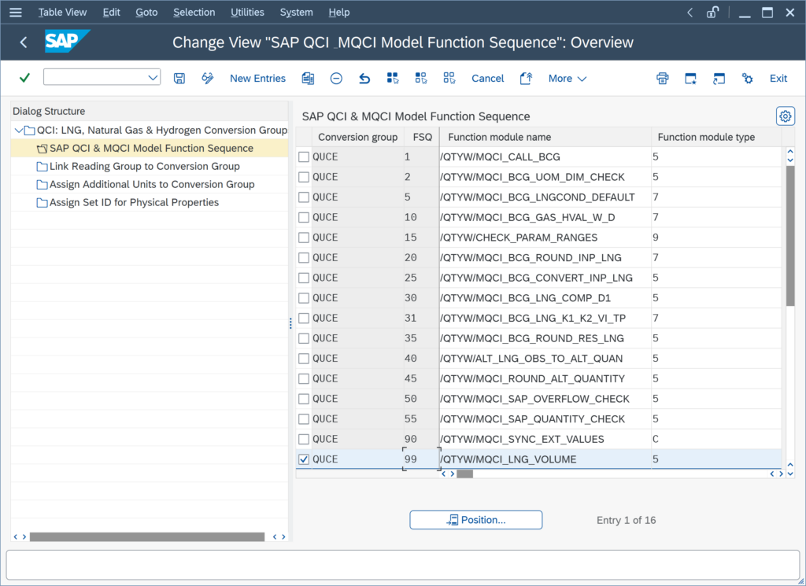Open the hamburger main menu
The image size is (806, 586).
pyautogui.click(x=16, y=13)
